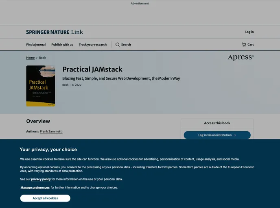Click the Overview section heading
Screen dimensions: 280x208
tap(38, 121)
